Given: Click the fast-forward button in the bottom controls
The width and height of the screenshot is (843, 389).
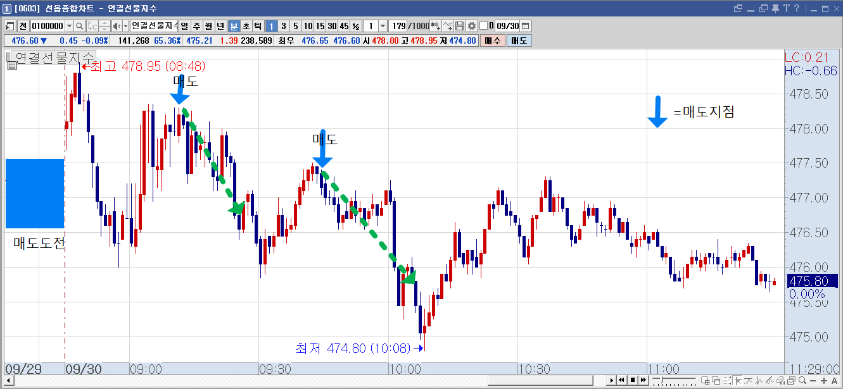Looking at the screenshot, I should coord(643,381).
